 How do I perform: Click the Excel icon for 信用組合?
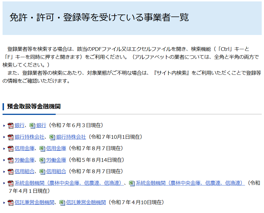click(x=42, y=171)
